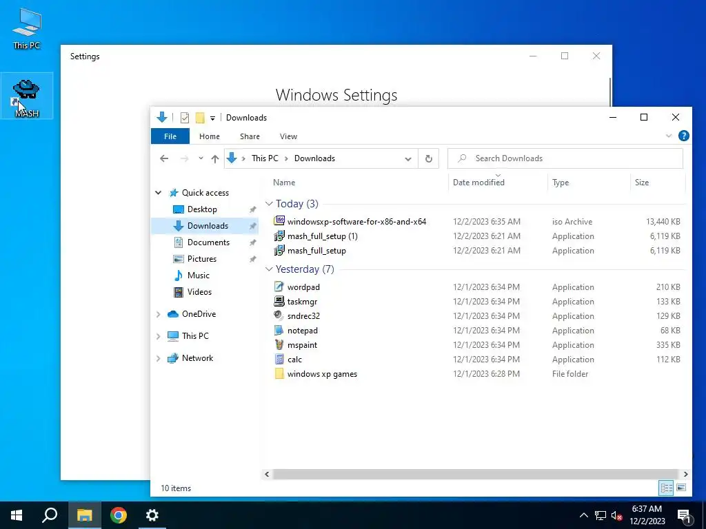Open the Recent locations dropdown arrow

[x=201, y=158]
